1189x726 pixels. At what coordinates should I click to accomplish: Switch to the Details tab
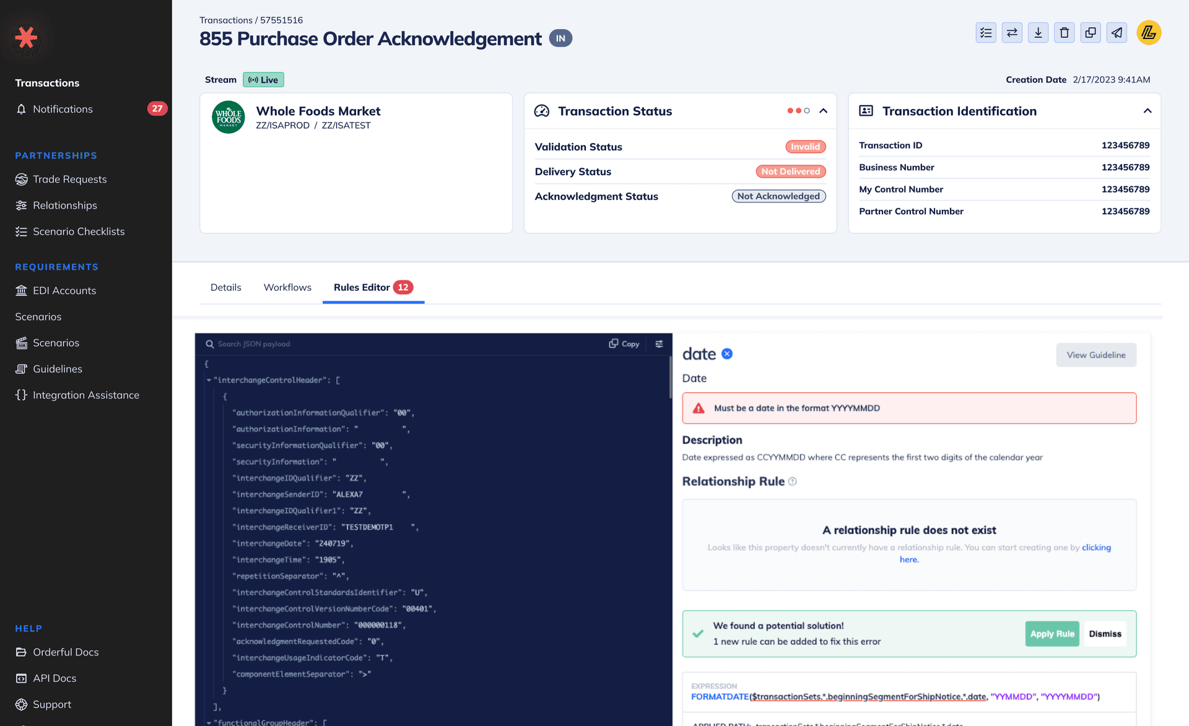pos(225,287)
